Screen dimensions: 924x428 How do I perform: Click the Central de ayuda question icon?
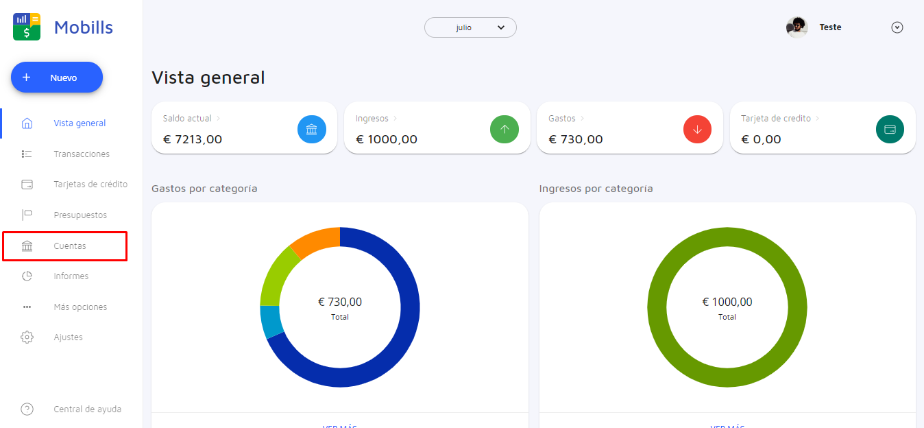click(27, 409)
